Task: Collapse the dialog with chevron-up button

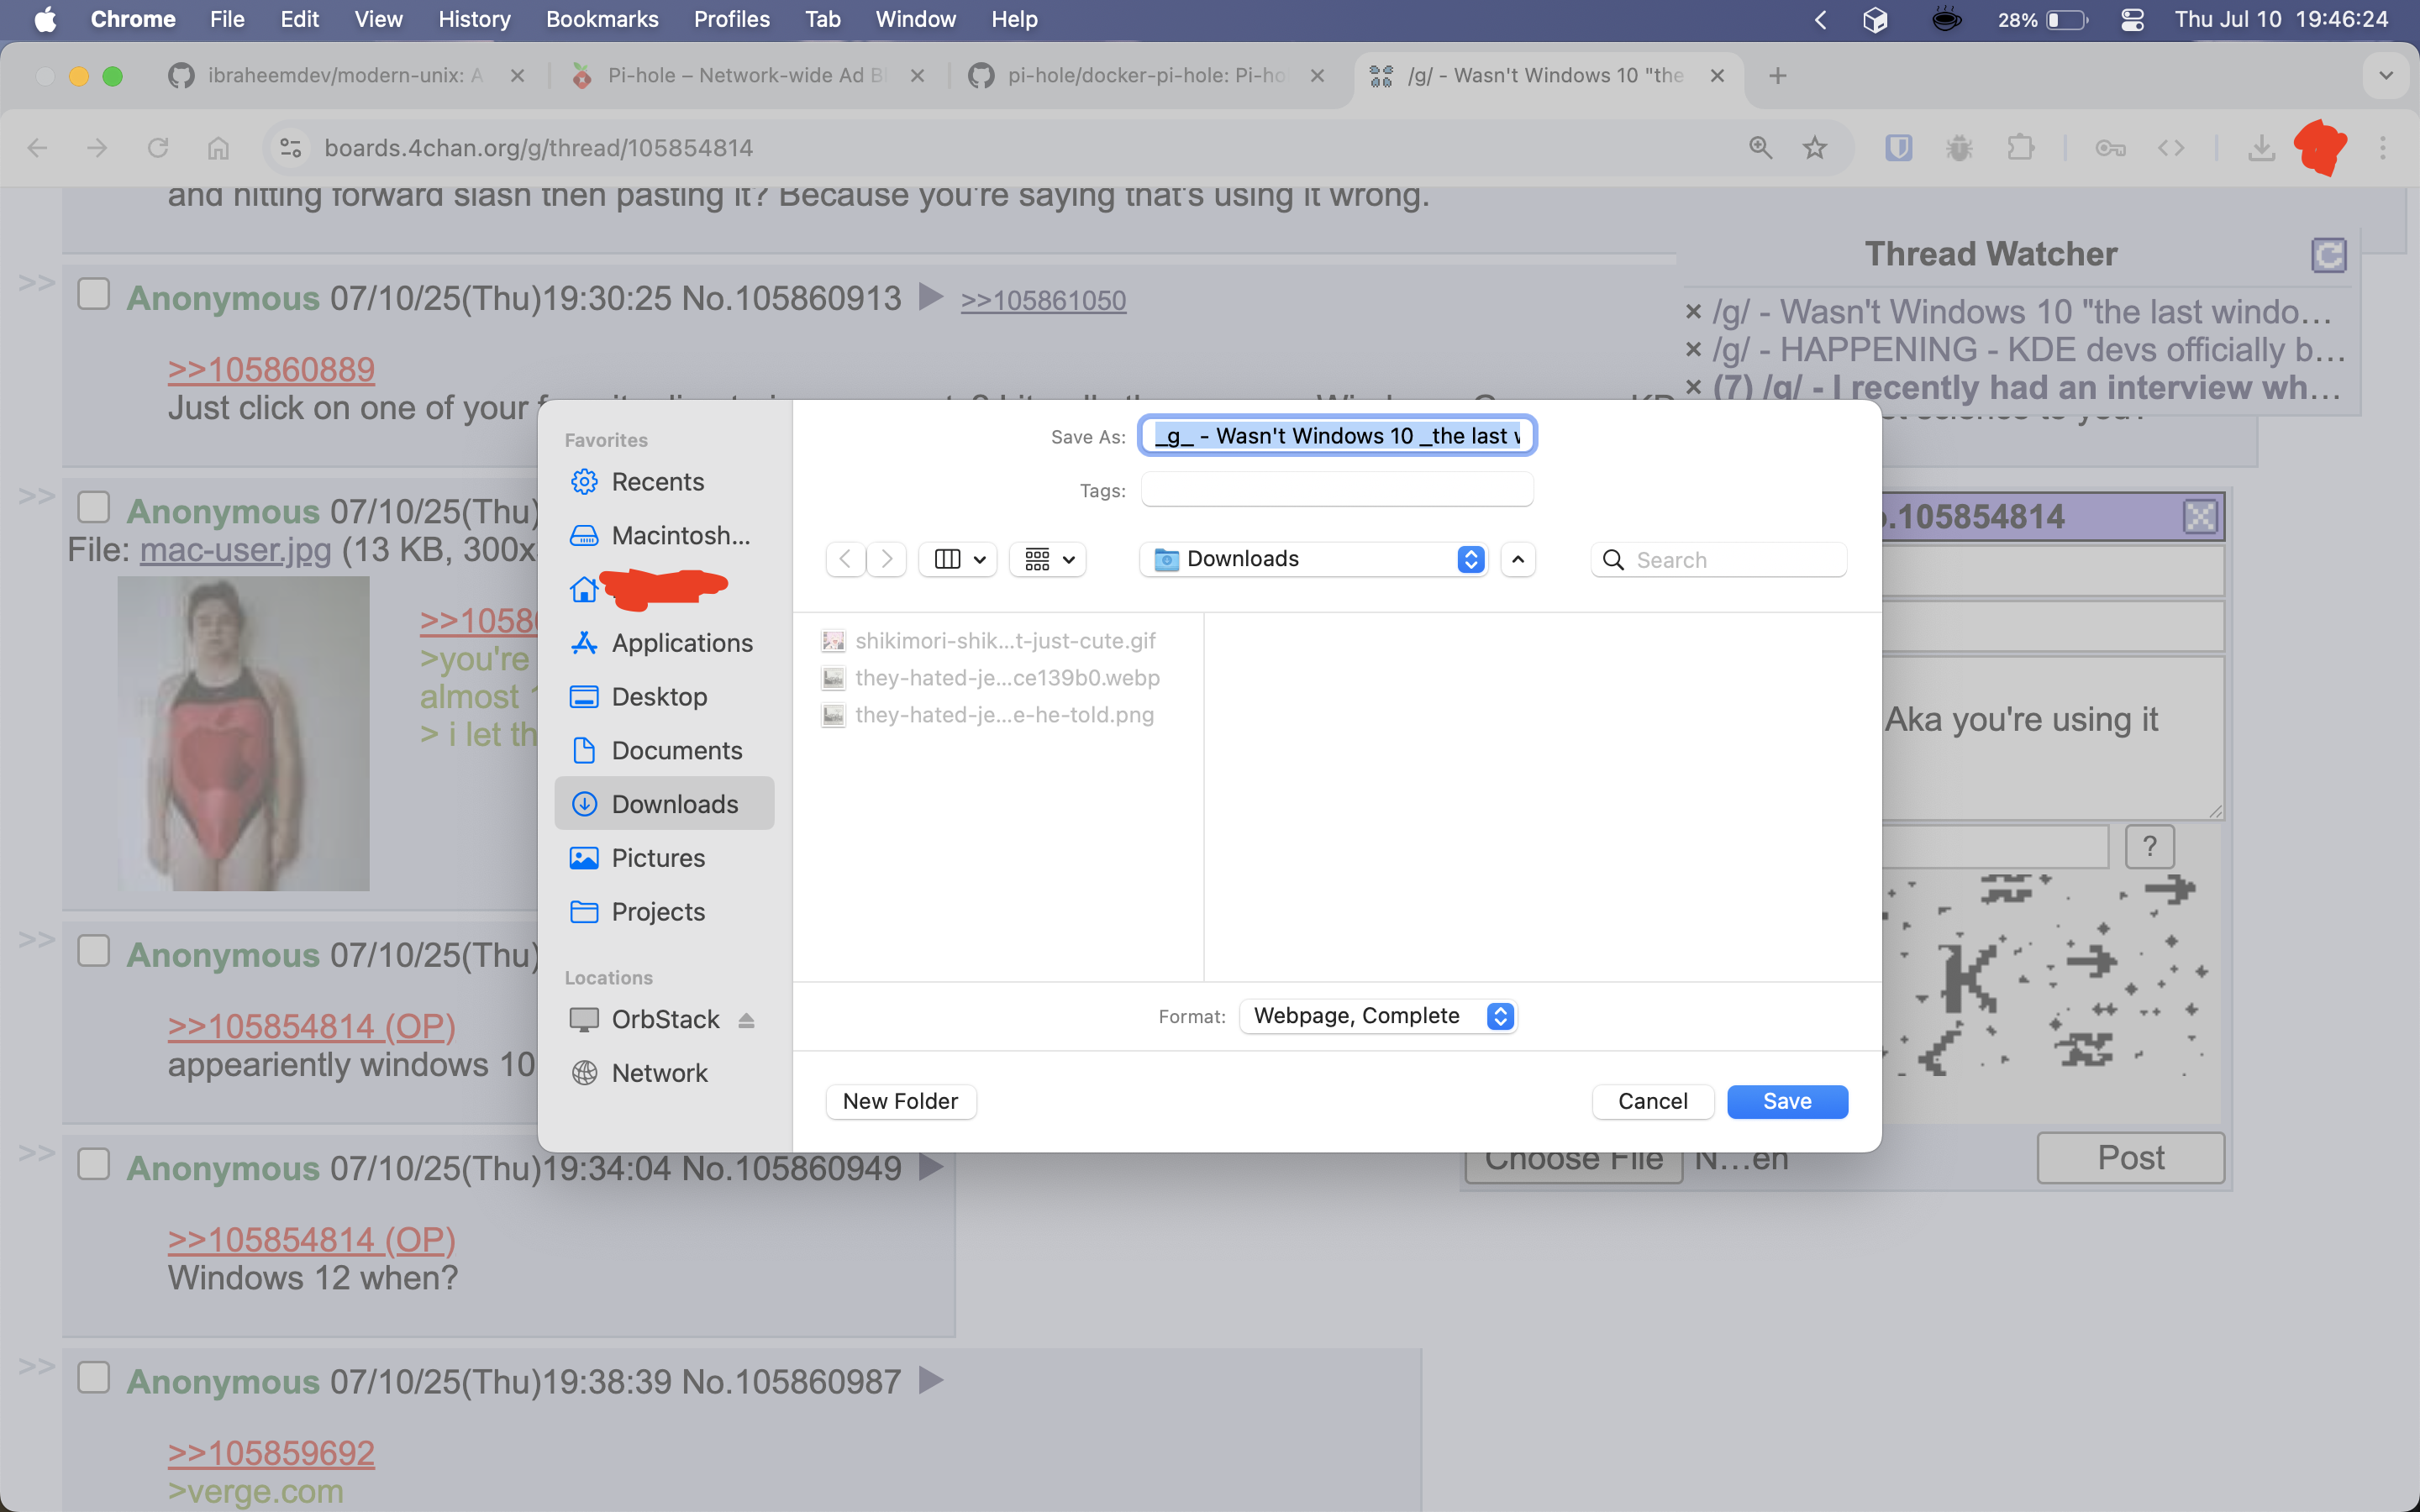Action: pyautogui.click(x=1518, y=559)
